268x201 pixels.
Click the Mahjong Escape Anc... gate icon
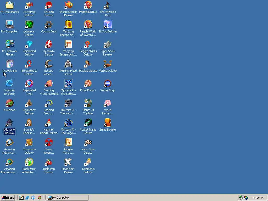click(x=69, y=44)
